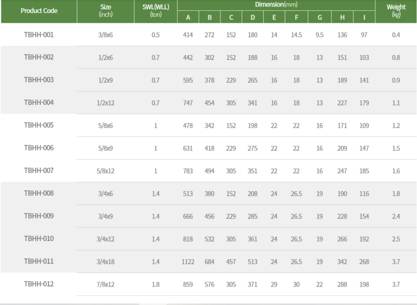Select product code TBHH-012

coord(39,284)
